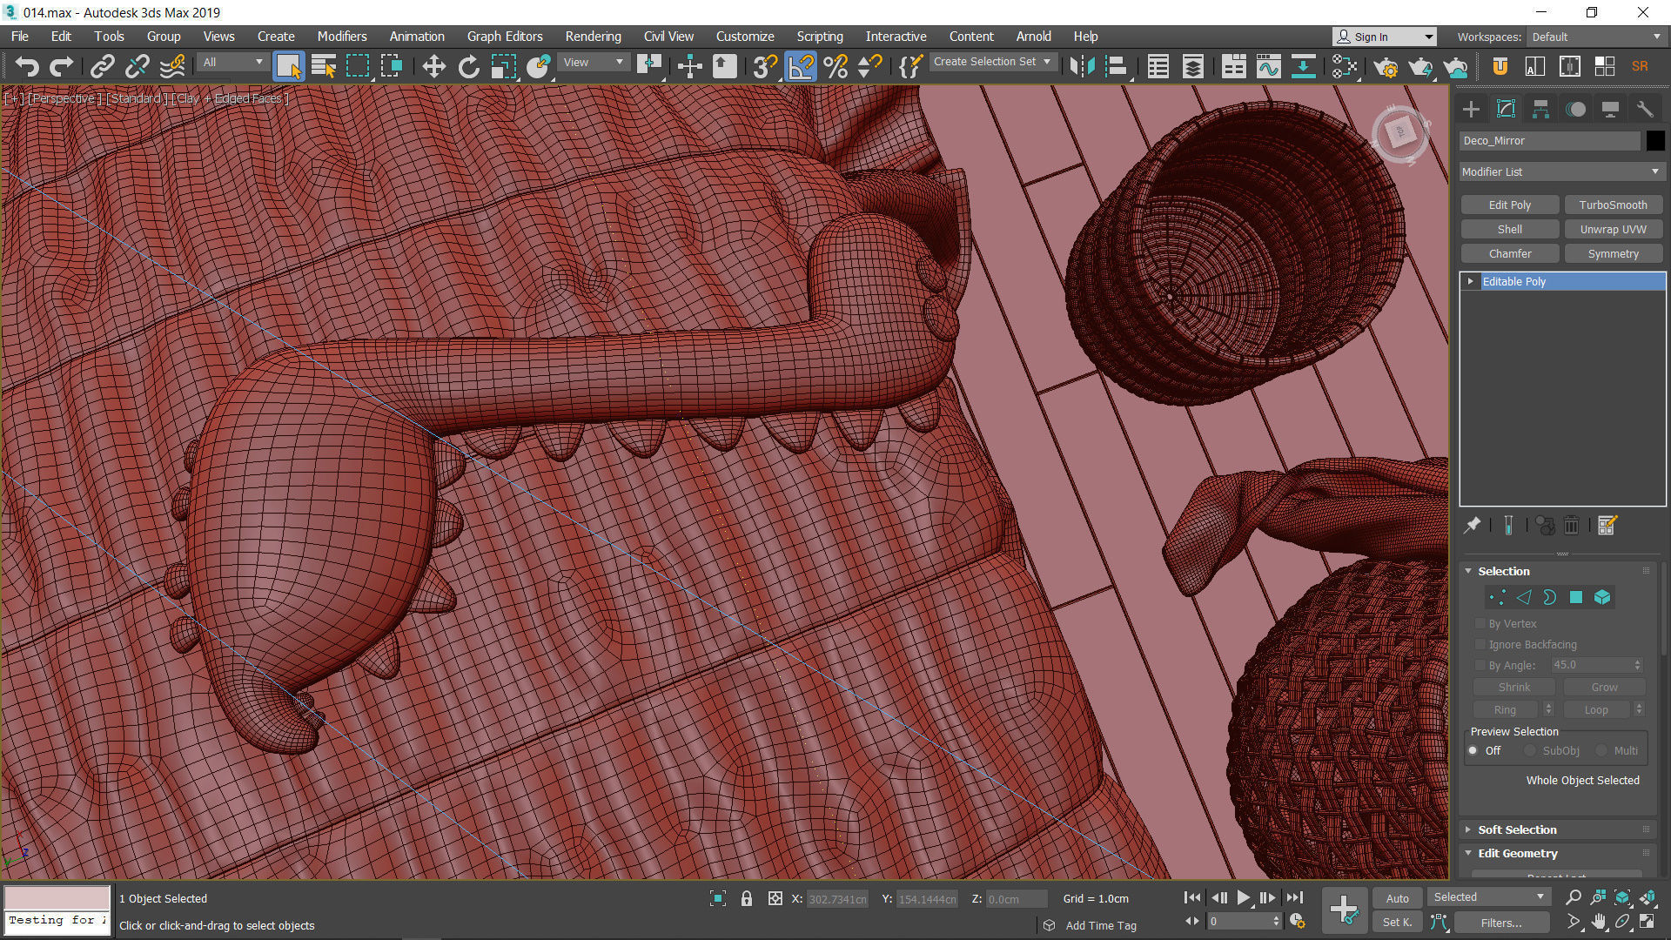Open the Utilities wrench panel

click(1645, 109)
